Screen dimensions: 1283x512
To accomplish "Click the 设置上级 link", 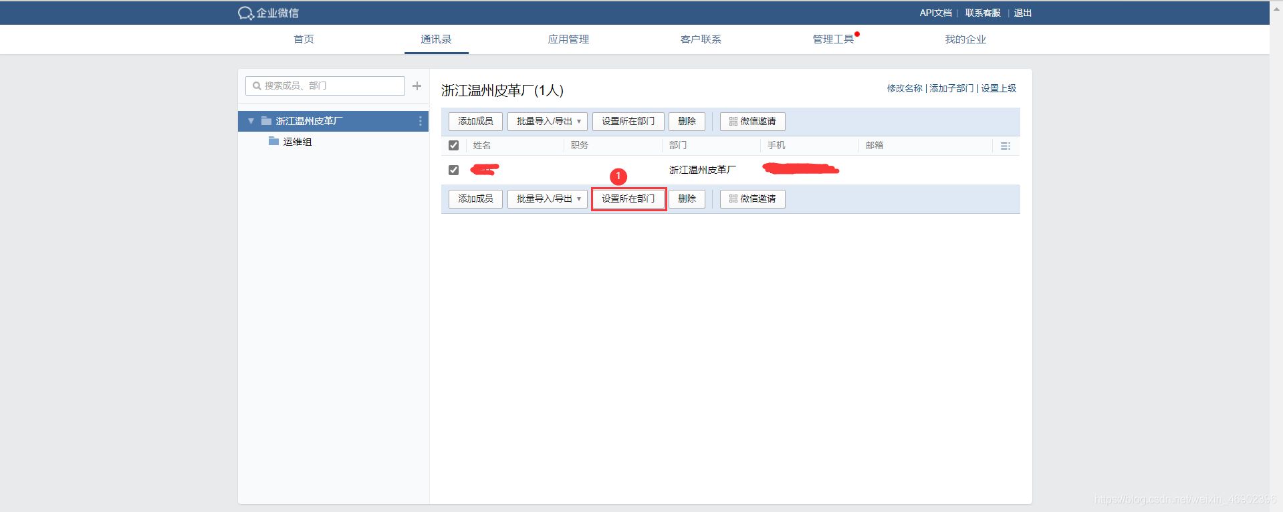I will tap(999, 88).
